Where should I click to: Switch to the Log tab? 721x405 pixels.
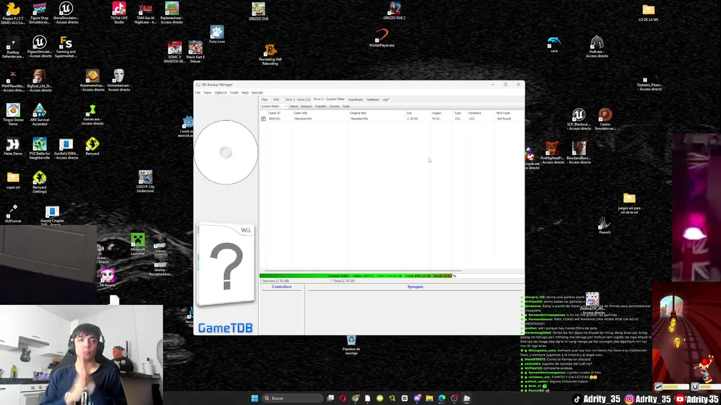pos(385,100)
